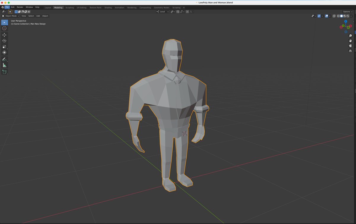Expand sidebar with small arrow near gizmo
The image size is (356, 224).
pyautogui.click(x=354, y=22)
